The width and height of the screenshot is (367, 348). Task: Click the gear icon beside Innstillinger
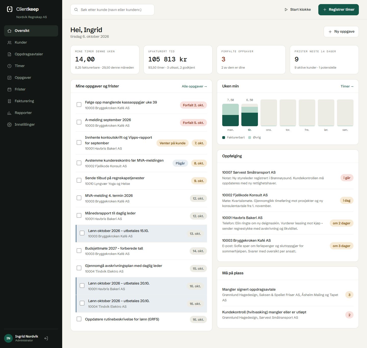click(x=9, y=125)
